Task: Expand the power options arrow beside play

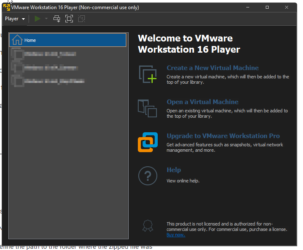Action: (46, 19)
